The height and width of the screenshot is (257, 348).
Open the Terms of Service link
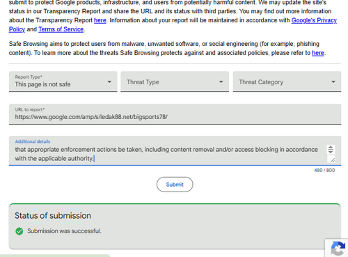point(61,29)
